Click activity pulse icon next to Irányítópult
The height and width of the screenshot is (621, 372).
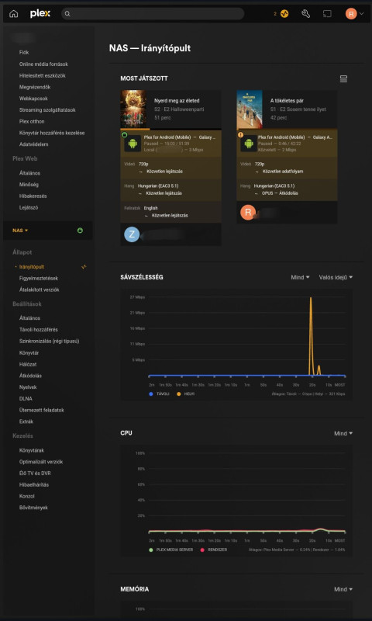point(84,267)
